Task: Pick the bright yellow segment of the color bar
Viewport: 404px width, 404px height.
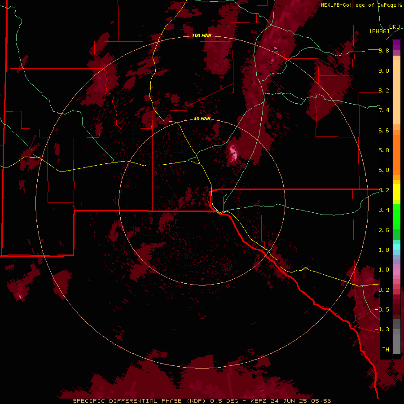Action: click(396, 192)
